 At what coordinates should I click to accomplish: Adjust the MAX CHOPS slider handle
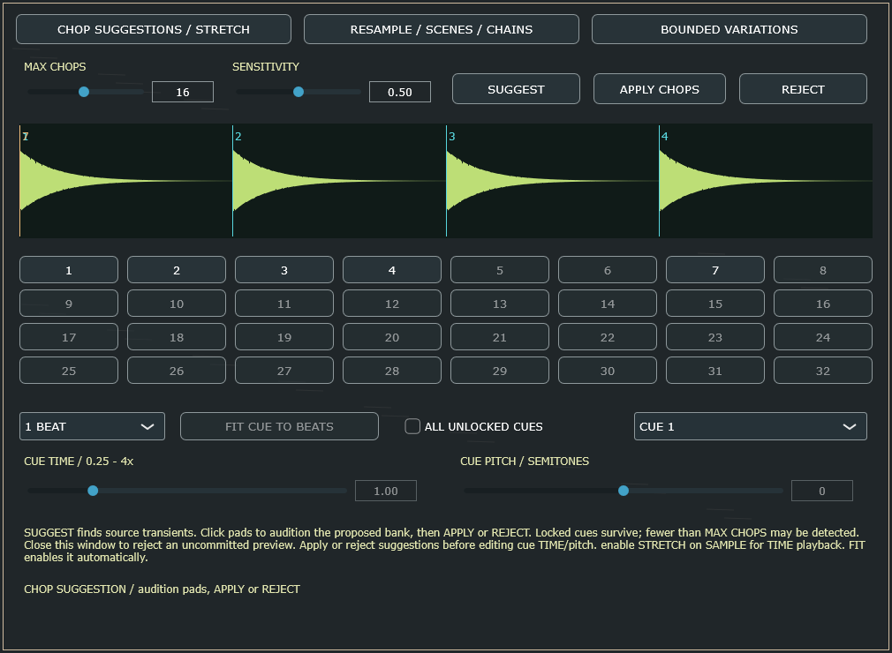click(x=84, y=92)
